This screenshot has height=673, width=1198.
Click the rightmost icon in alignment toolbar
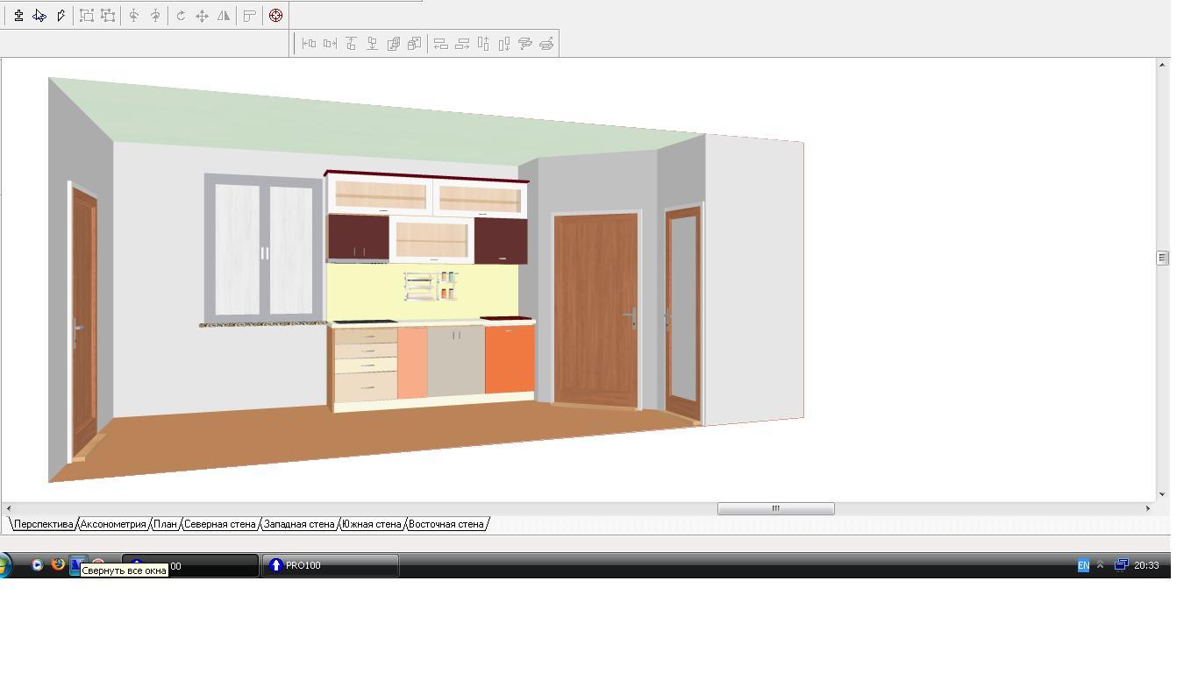click(546, 43)
